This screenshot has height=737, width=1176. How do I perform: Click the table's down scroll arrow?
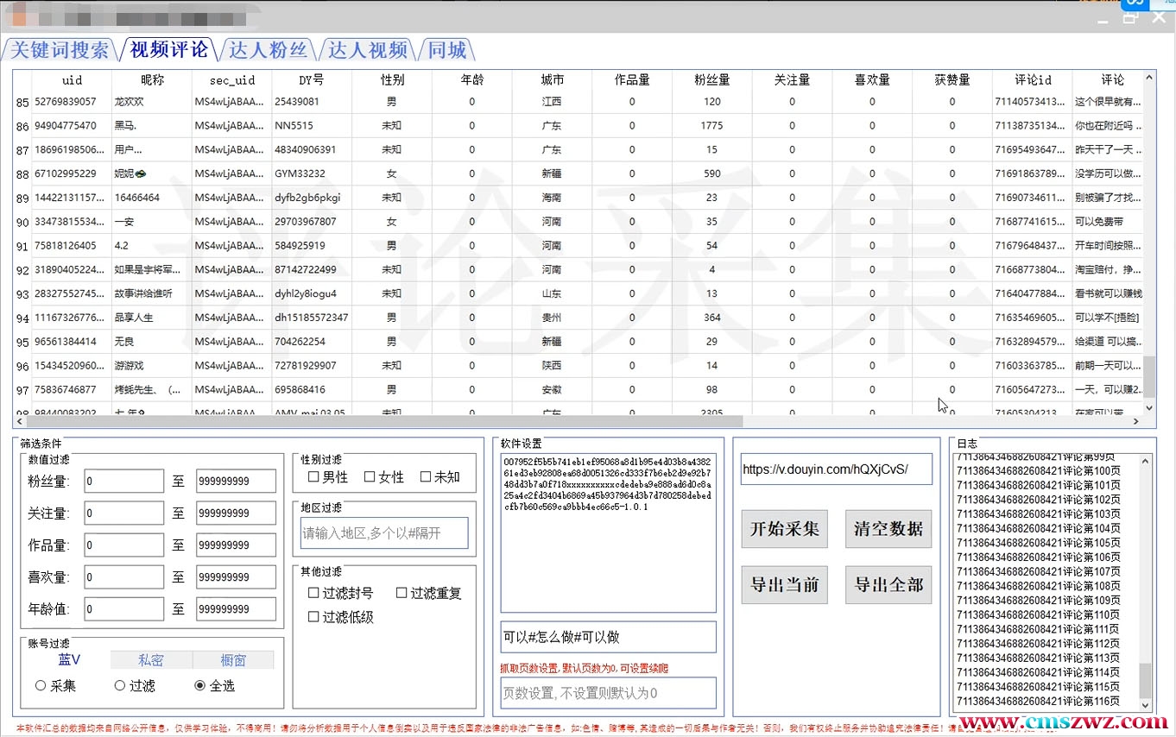tap(1149, 407)
